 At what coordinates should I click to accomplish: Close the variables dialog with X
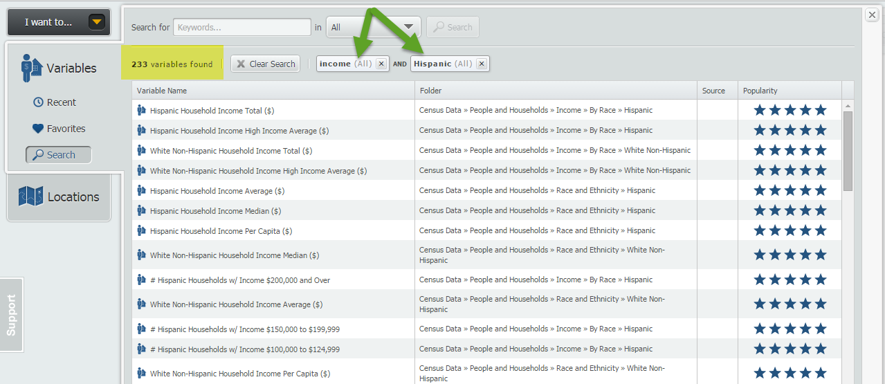(x=872, y=15)
